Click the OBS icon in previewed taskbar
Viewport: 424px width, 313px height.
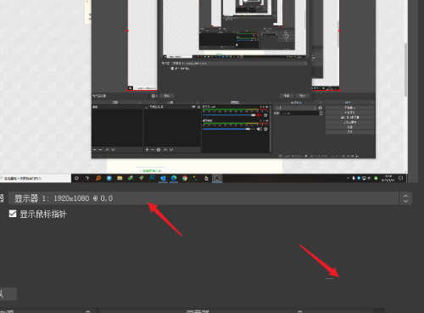point(217,178)
